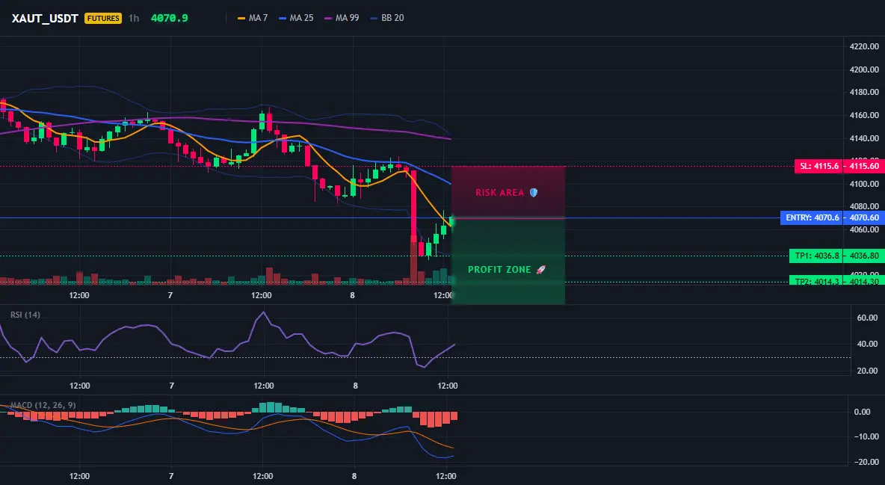The width and height of the screenshot is (885, 485).
Task: Click the green 4070.9 current price
Action: pos(170,18)
